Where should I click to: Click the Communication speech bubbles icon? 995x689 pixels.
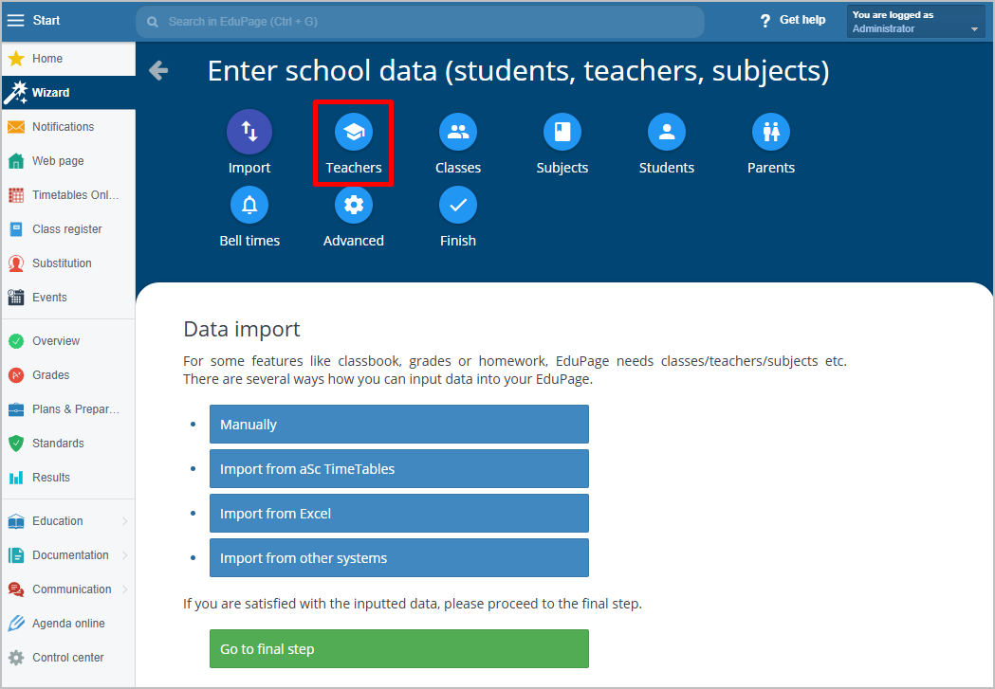[16, 589]
